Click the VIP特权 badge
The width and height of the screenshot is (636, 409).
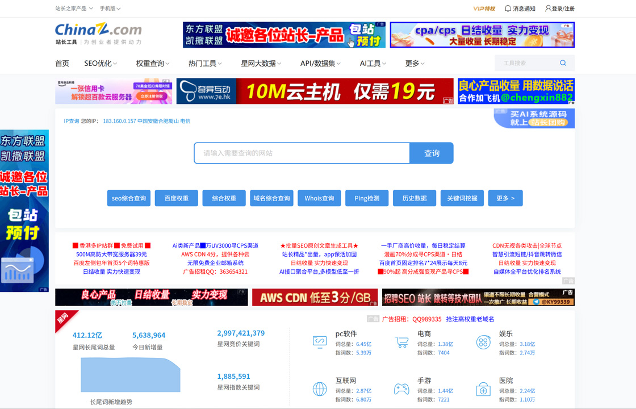pos(484,9)
